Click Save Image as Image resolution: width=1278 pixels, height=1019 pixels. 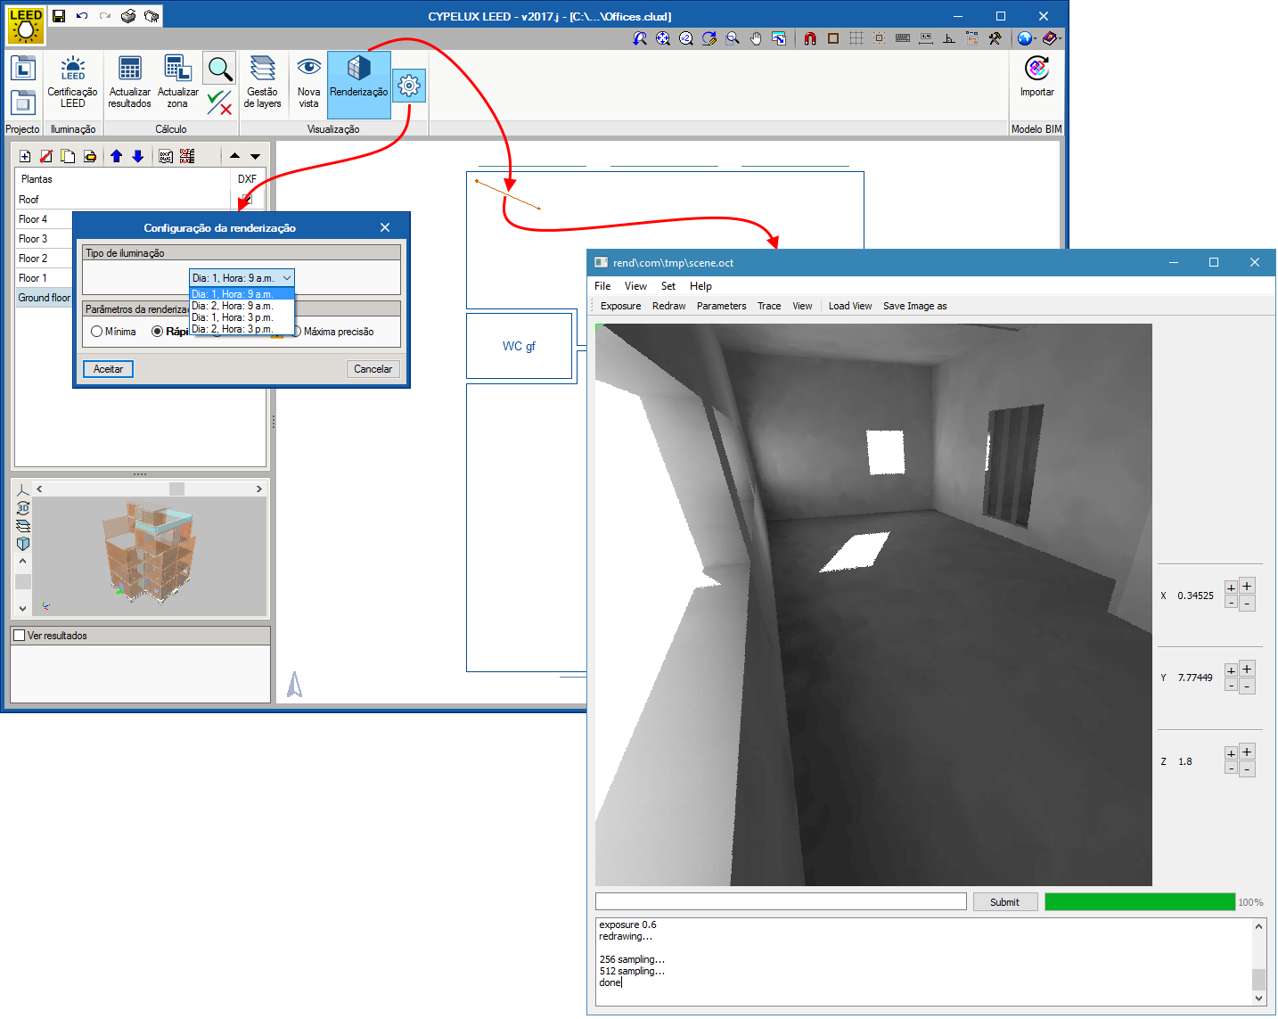[x=914, y=306]
